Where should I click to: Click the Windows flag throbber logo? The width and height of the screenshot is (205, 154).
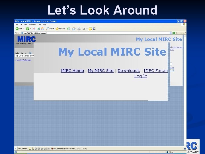(184, 24)
